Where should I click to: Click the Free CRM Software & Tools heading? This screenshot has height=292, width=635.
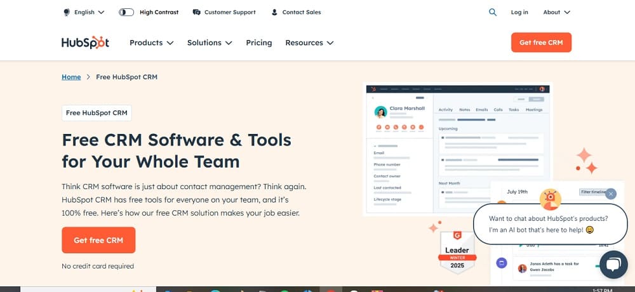tap(177, 150)
